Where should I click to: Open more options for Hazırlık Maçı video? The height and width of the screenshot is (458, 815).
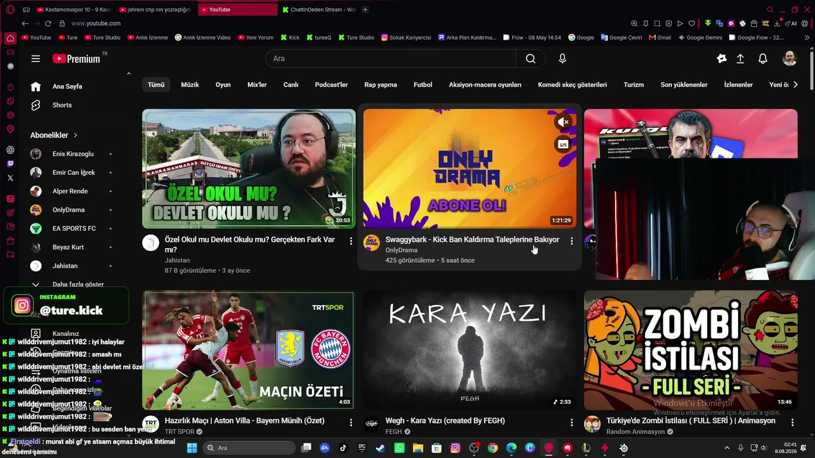tap(351, 422)
